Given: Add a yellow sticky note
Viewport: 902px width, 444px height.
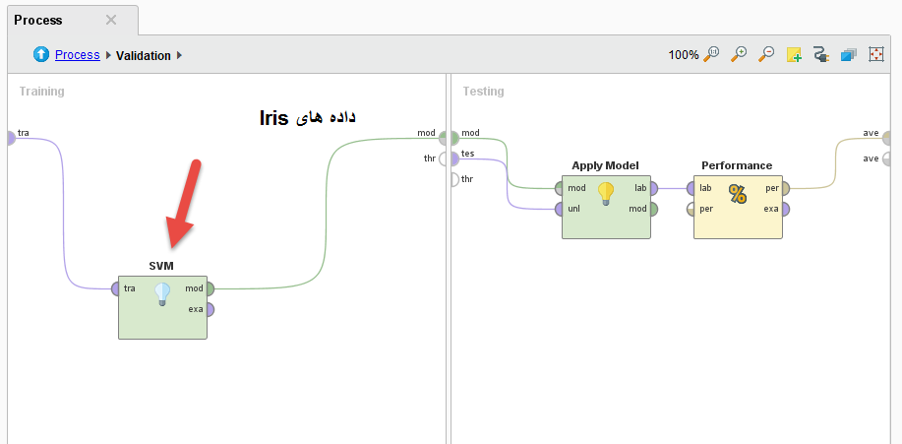Looking at the screenshot, I should pos(794,55).
